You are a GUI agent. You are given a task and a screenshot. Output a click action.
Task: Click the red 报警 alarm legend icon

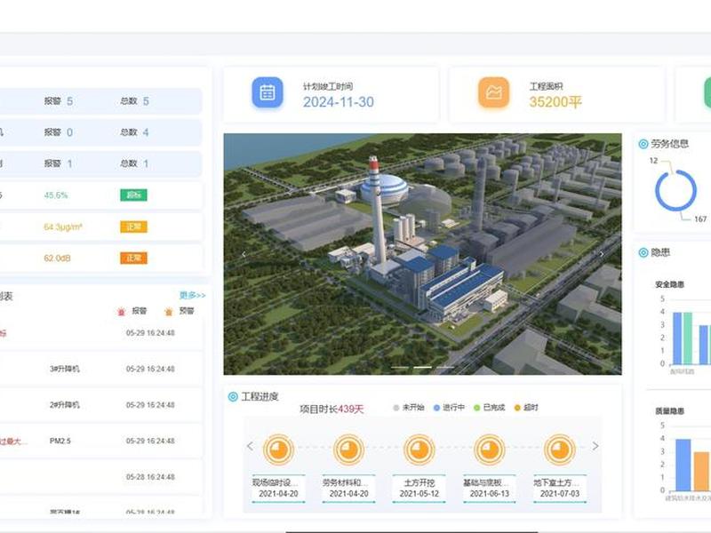(121, 312)
